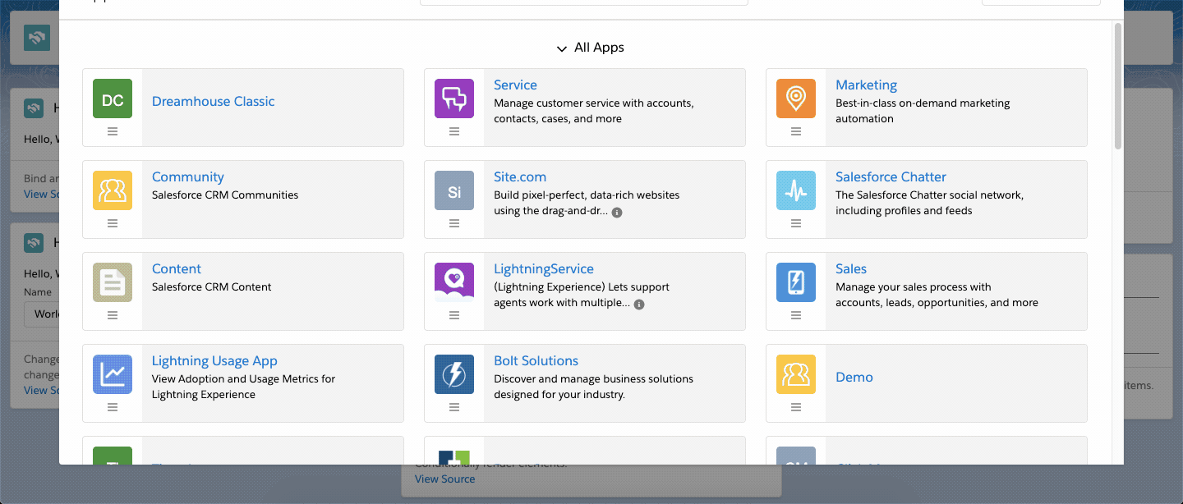Launch the Bolt Solutions app
Image resolution: width=1183 pixels, height=504 pixels.
coord(536,360)
